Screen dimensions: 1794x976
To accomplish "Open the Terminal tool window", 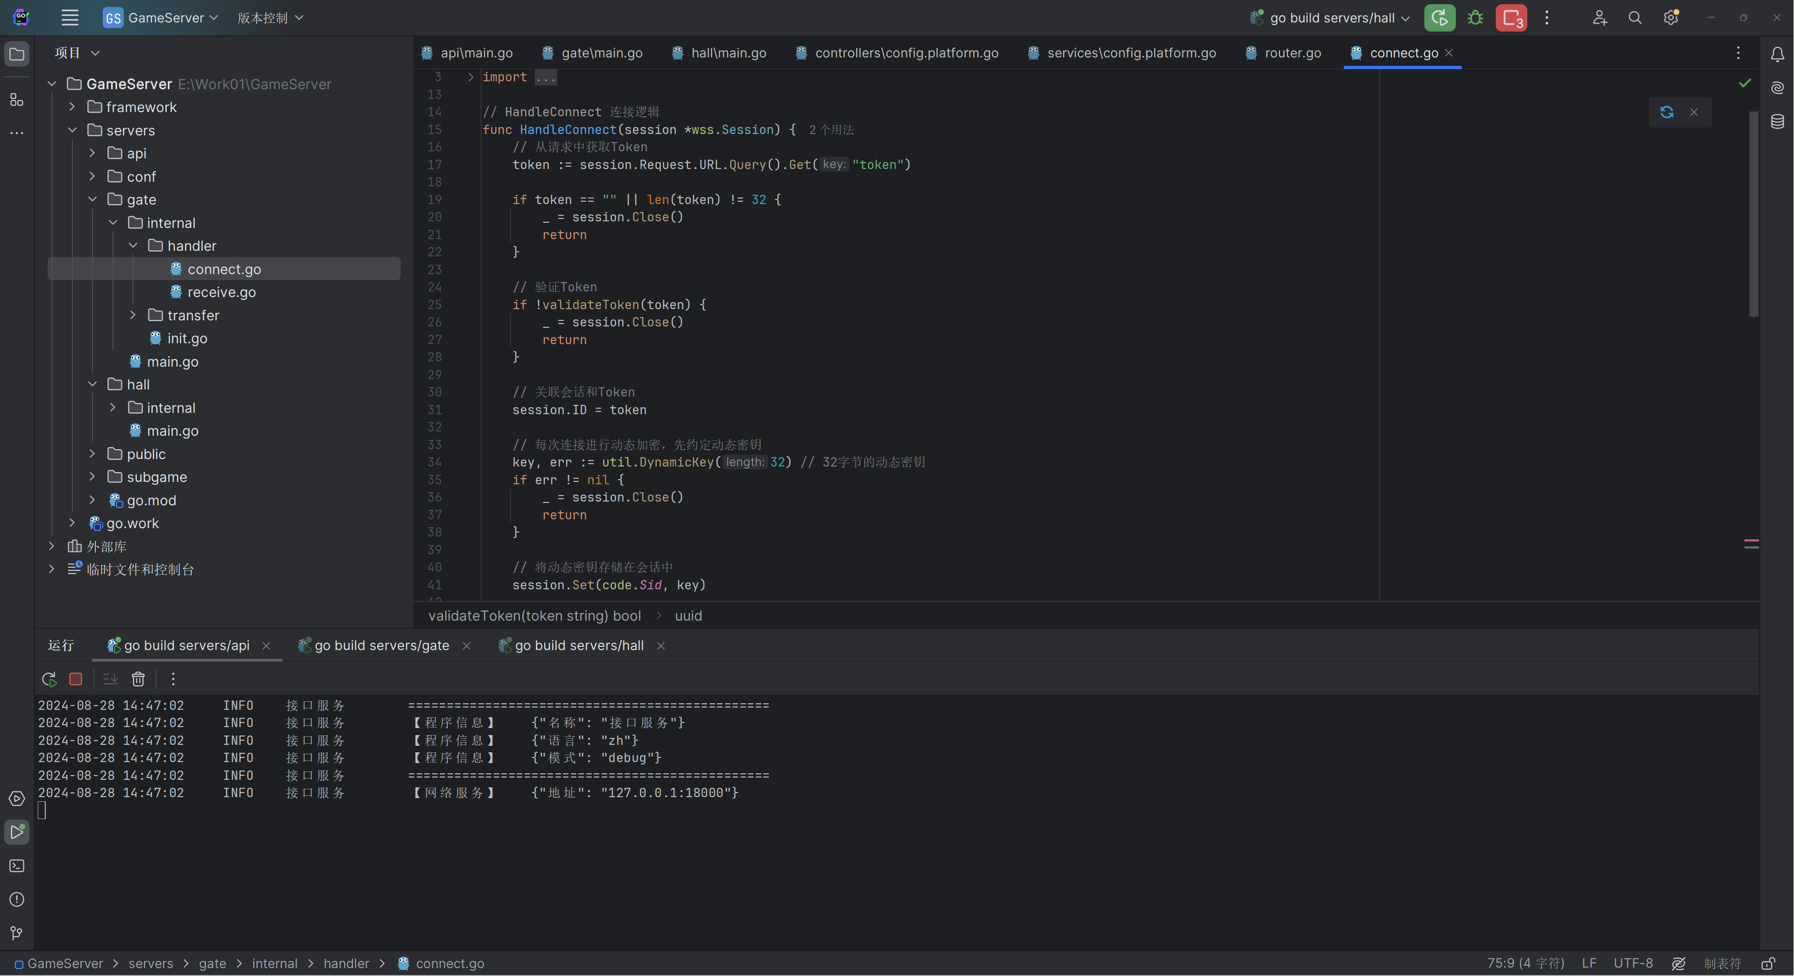I will tap(17, 866).
